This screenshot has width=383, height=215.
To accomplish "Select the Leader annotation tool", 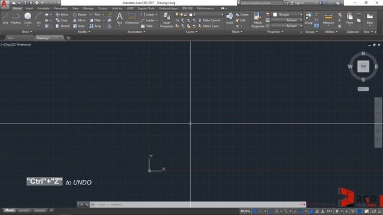I will [148, 20].
